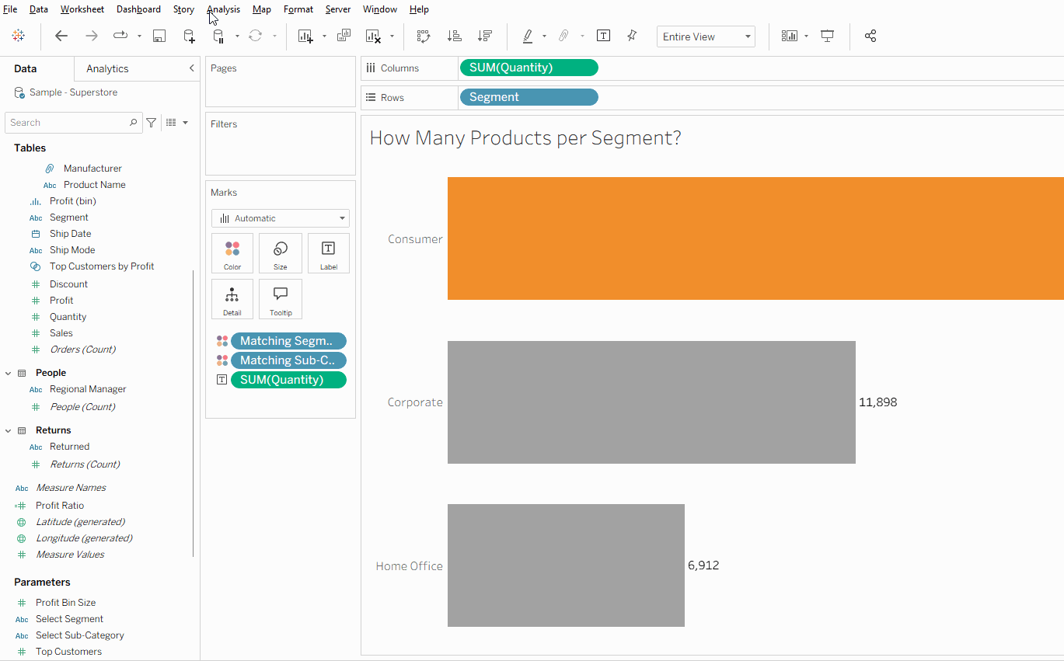Sort the bars ascending

pos(455,36)
